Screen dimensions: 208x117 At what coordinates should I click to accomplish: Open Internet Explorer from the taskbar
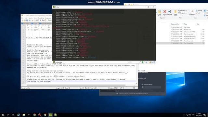19,115
